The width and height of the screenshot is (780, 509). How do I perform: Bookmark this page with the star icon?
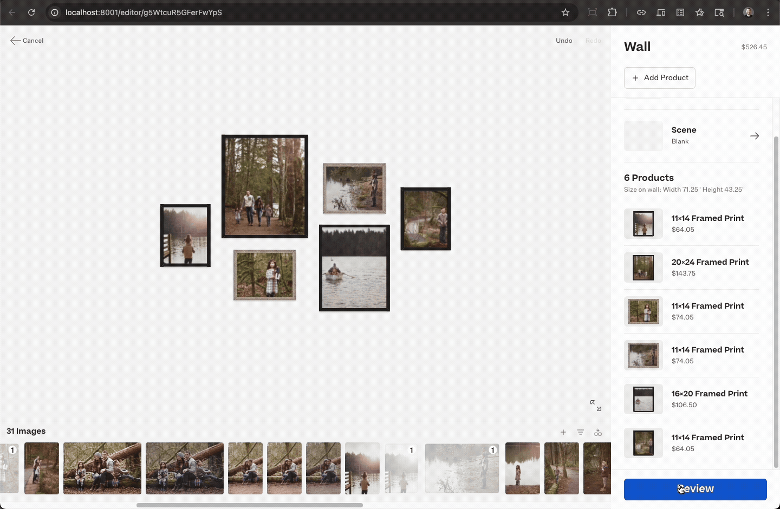pyautogui.click(x=565, y=12)
